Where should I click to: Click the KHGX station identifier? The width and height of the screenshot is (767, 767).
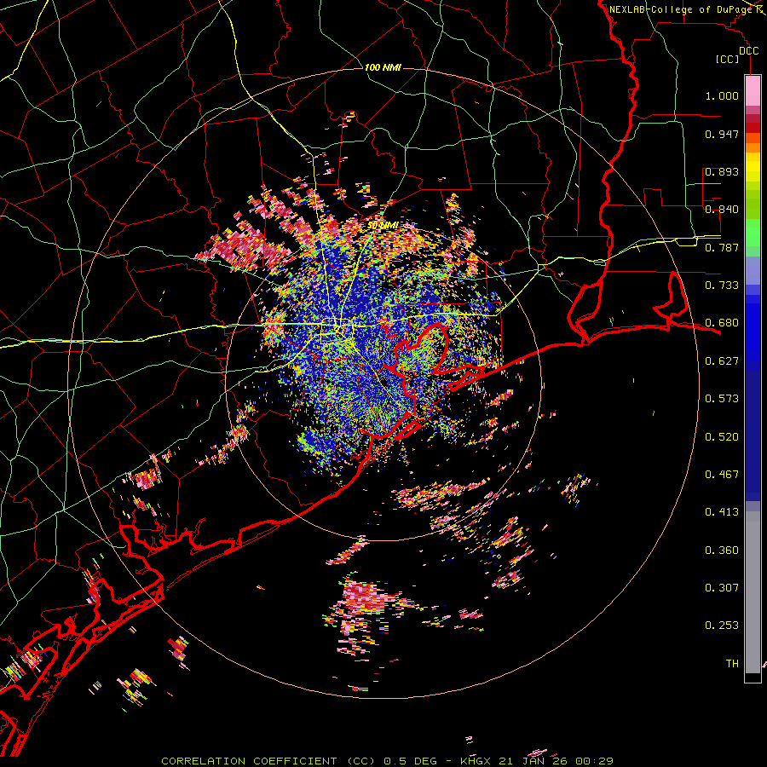(477, 761)
